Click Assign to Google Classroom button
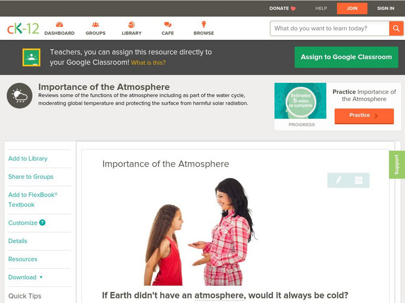Screen dimensions: 405x303 pos(346,57)
